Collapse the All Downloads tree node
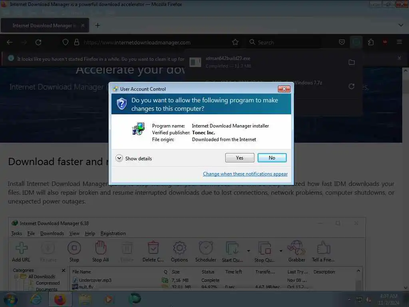 [16, 277]
